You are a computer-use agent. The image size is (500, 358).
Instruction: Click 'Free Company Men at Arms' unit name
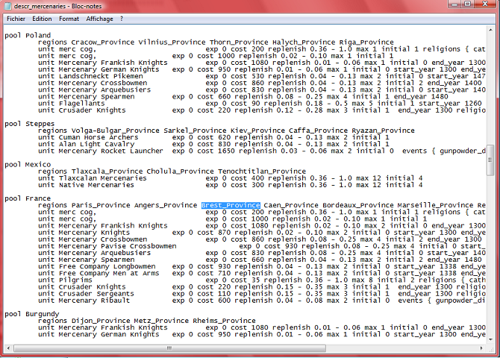click(x=109, y=273)
